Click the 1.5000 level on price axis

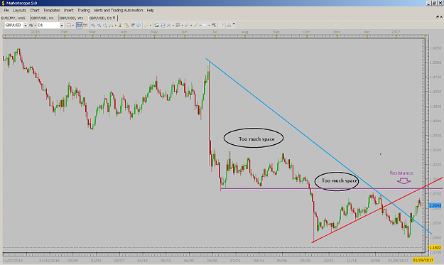435,63
